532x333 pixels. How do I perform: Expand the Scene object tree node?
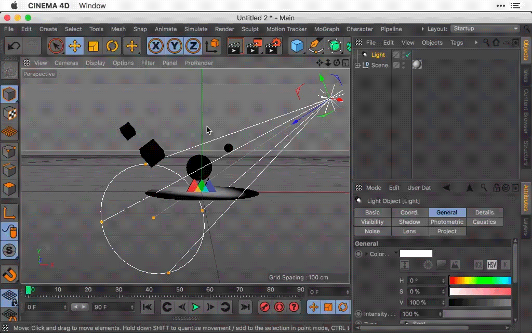click(357, 65)
